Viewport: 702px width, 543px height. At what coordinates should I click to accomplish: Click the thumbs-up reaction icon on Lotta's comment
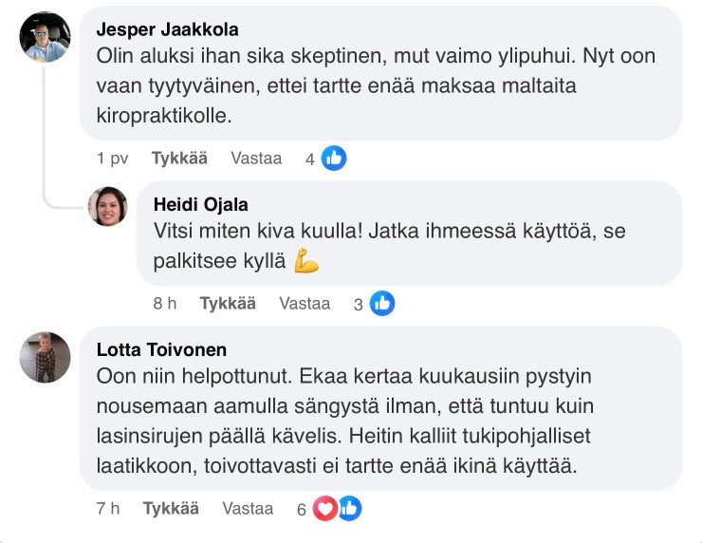tap(348, 509)
